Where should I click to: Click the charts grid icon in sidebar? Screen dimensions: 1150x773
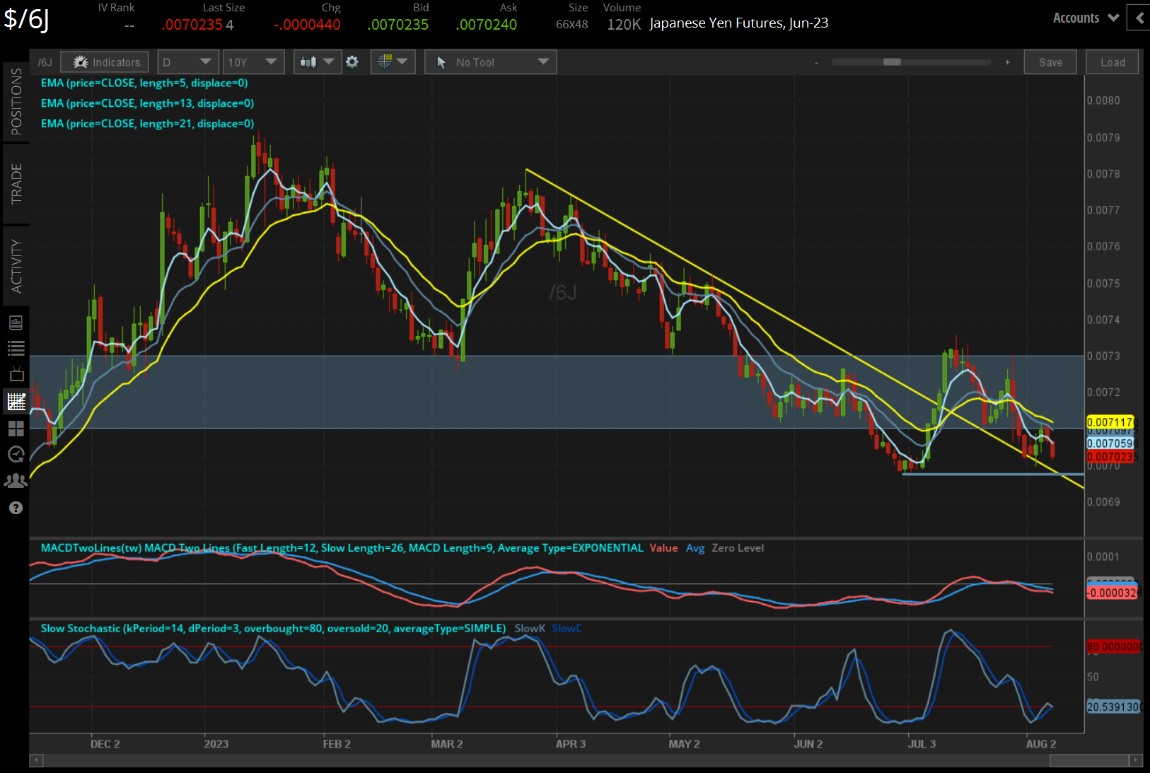tap(16, 428)
